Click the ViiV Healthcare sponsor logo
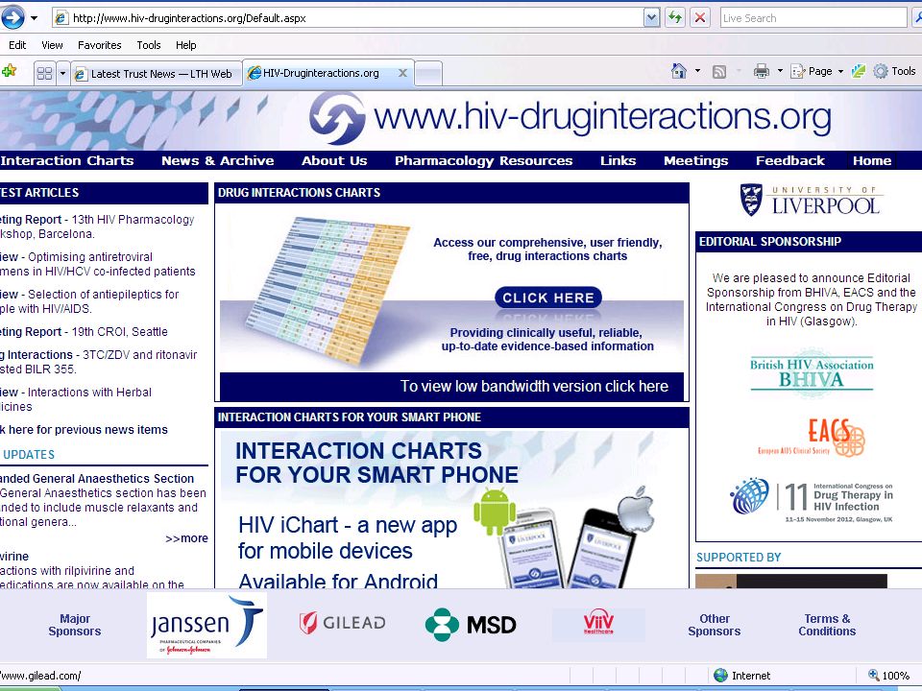 (598, 623)
